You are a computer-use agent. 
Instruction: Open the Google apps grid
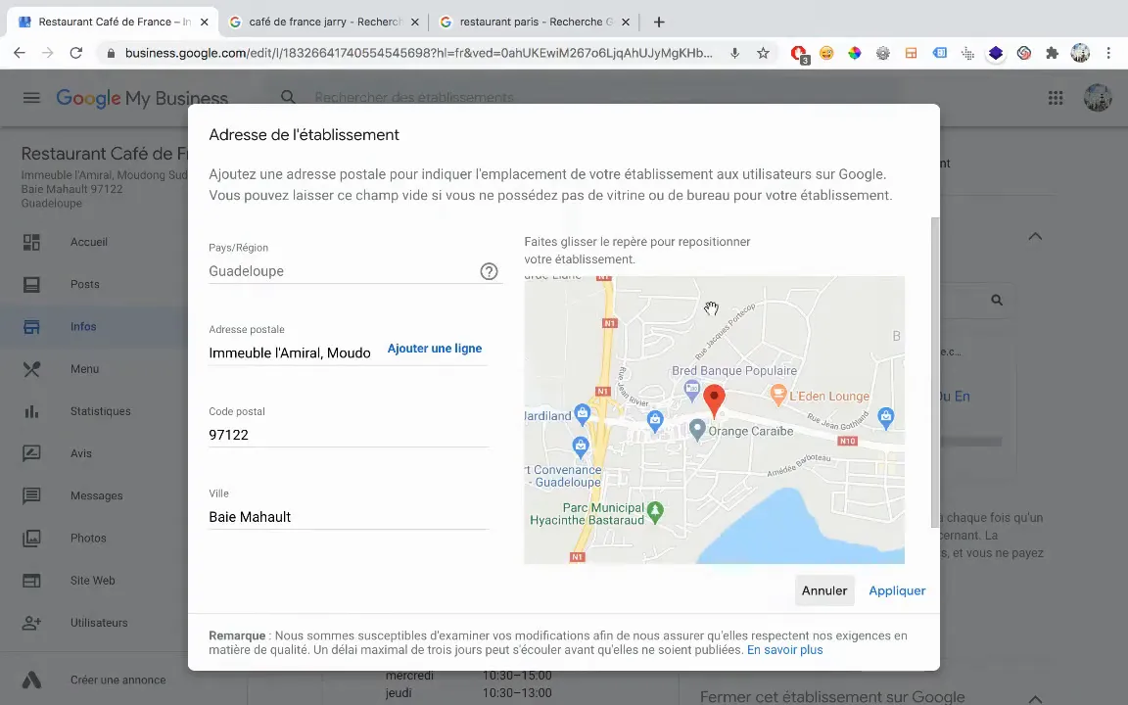[x=1056, y=97]
